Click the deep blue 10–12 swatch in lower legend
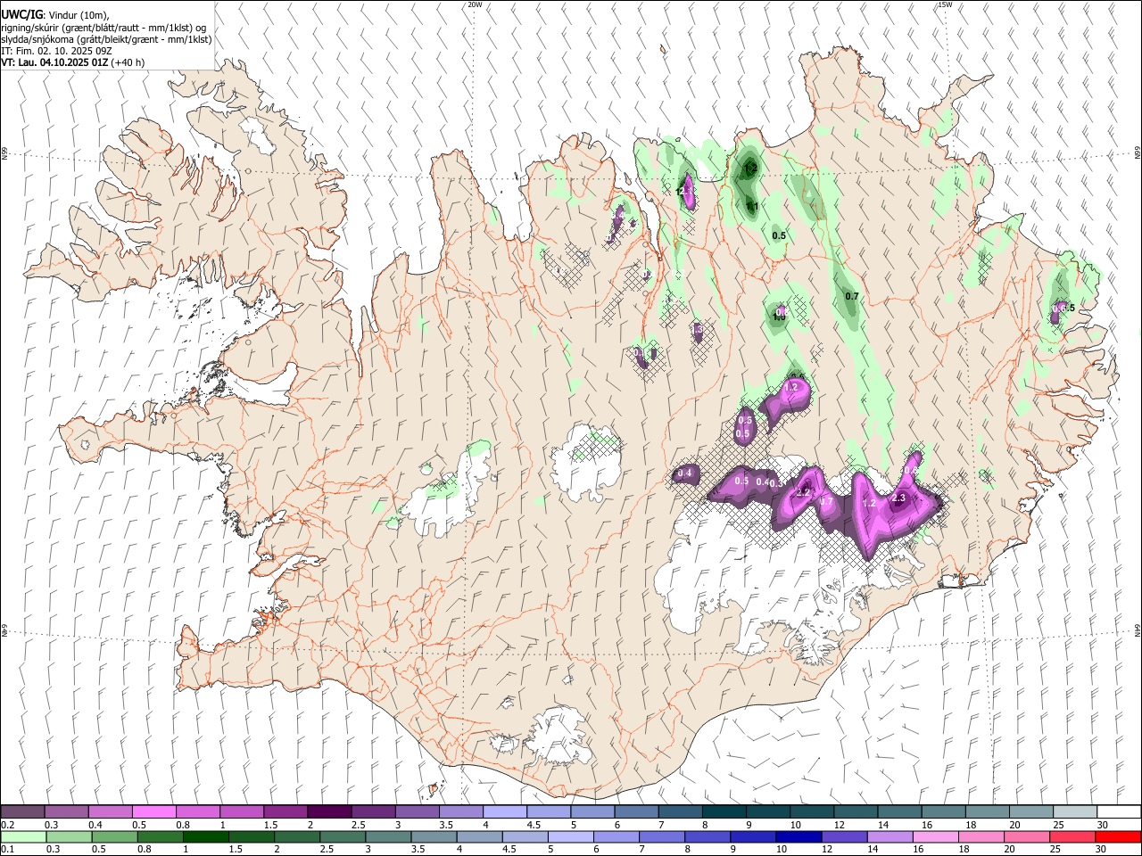The width and height of the screenshot is (1142, 856). 798,837
